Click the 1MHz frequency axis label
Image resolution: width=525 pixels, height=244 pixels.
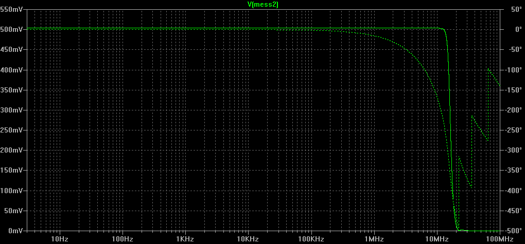pyautogui.click(x=374, y=239)
